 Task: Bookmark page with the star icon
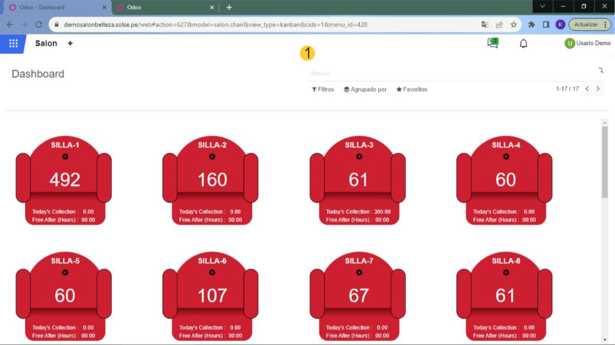(x=514, y=25)
